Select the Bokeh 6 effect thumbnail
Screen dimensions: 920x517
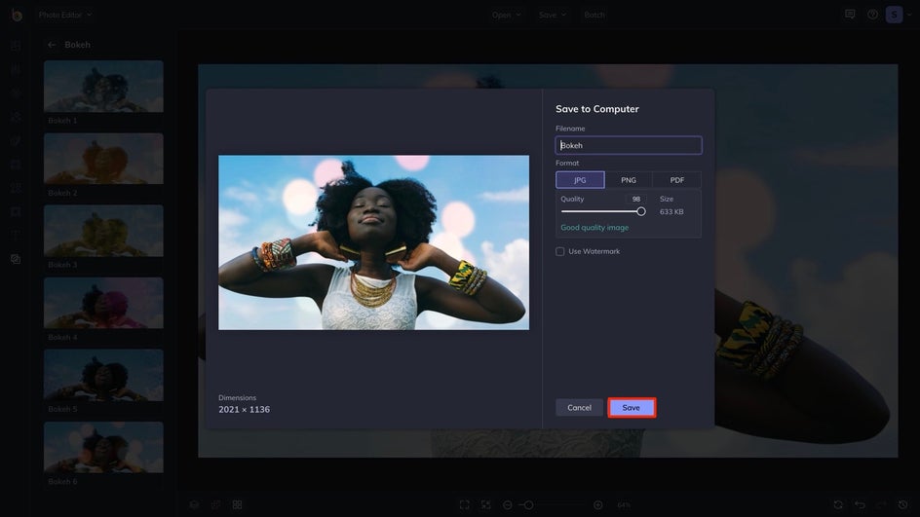pyautogui.click(x=103, y=447)
